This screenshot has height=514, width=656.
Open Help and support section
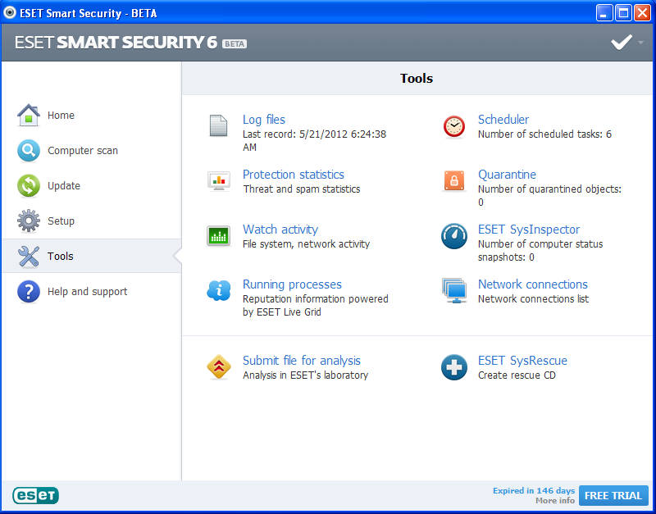pyautogui.click(x=87, y=292)
